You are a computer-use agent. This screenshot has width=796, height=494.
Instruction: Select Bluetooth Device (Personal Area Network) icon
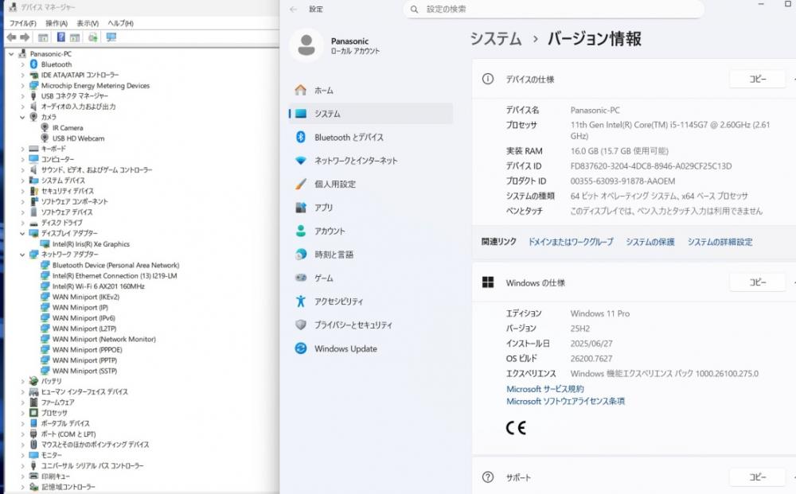pyautogui.click(x=45, y=265)
